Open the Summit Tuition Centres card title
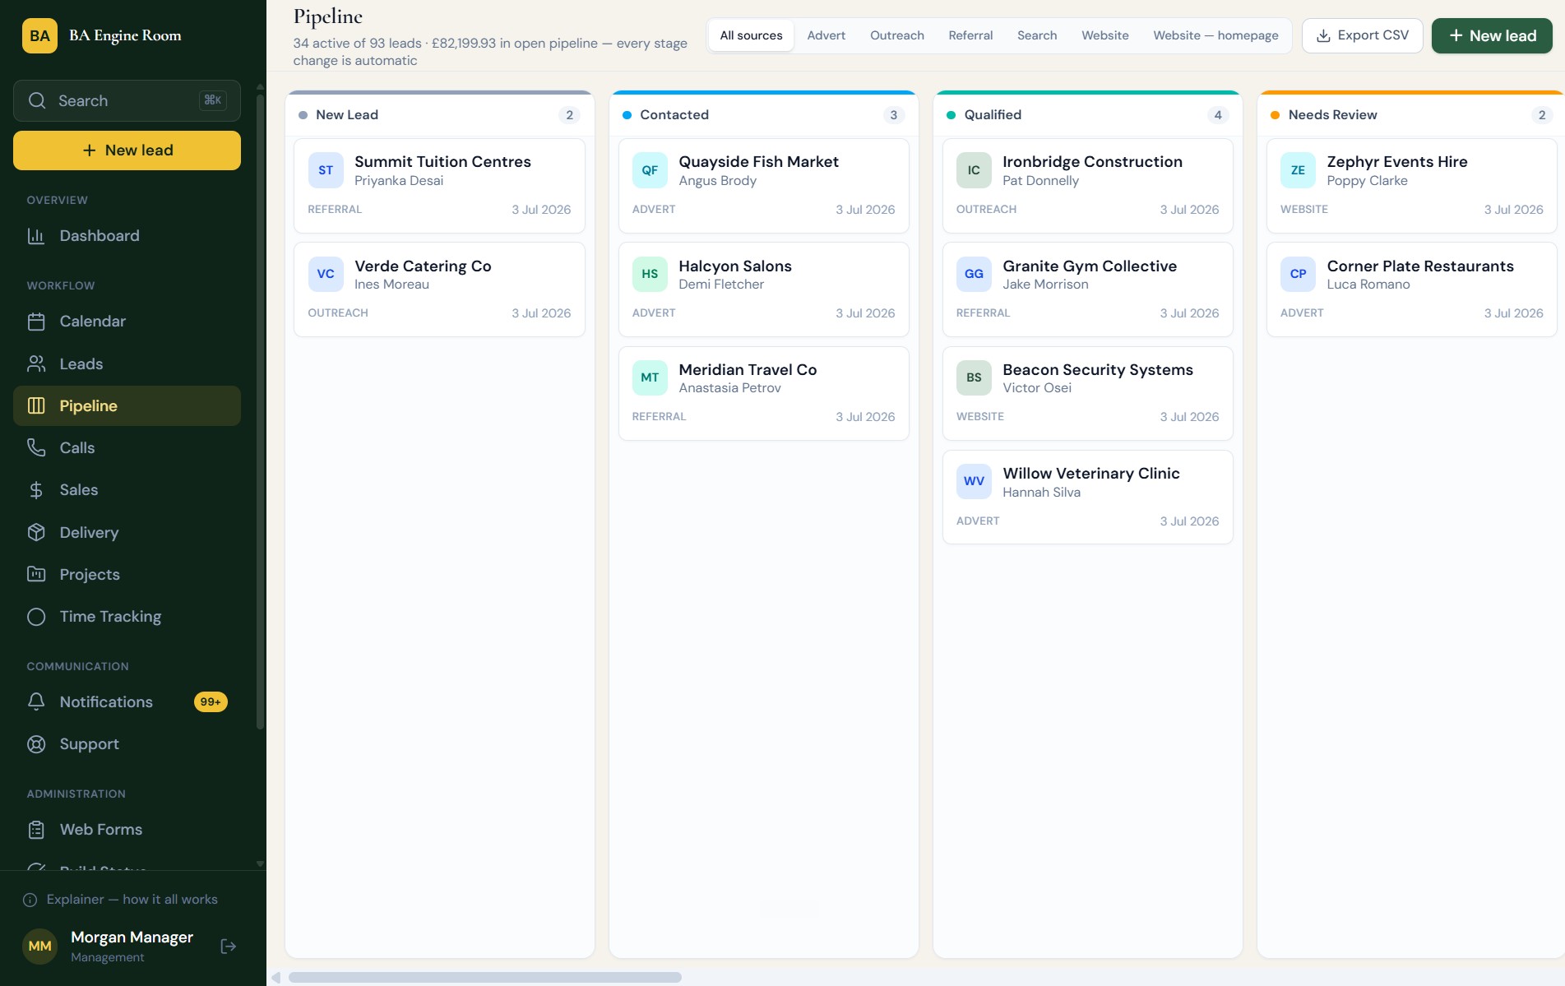The height and width of the screenshot is (986, 1565). coord(442,162)
